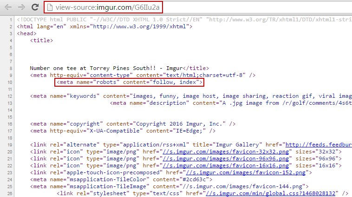
Task: Click the page title text Torrey Pines South
Action: (x=123, y=68)
